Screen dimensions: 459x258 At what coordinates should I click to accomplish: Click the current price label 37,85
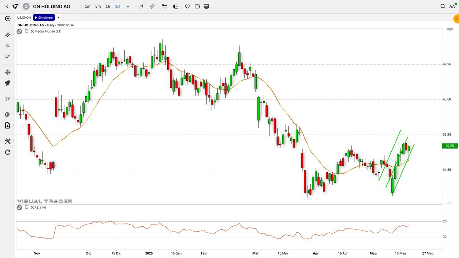tap(449, 146)
